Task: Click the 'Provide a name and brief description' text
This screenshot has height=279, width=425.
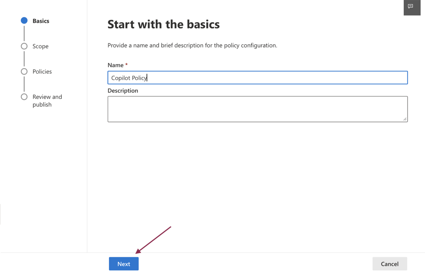Action: (x=192, y=45)
